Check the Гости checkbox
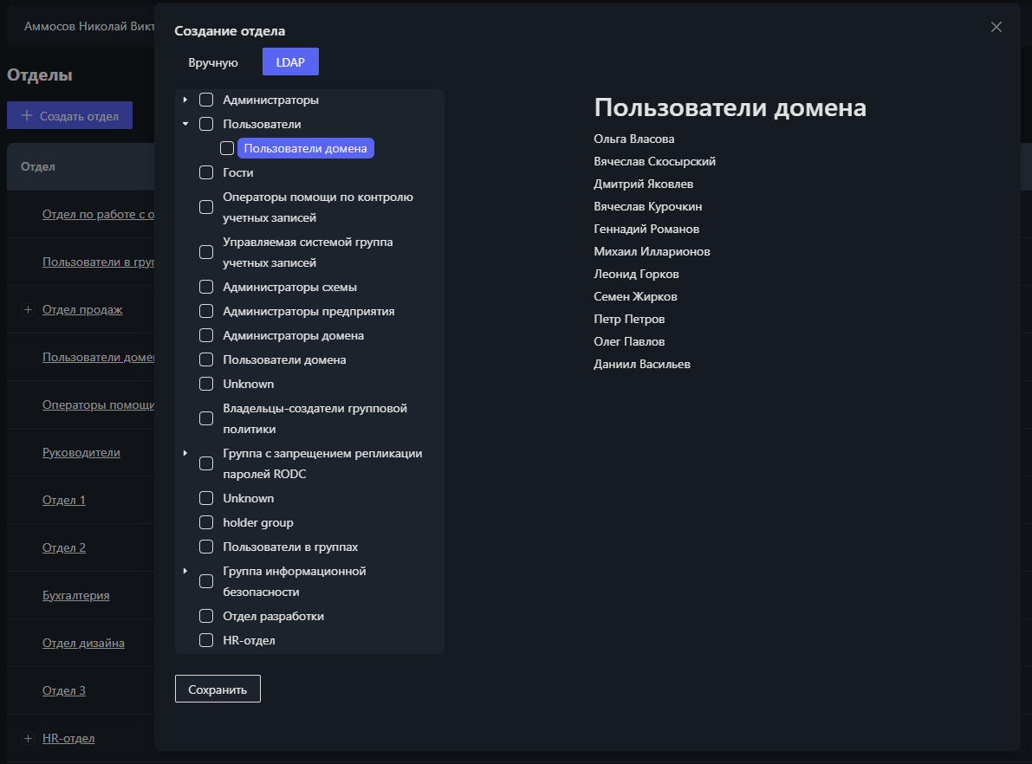Image resolution: width=1032 pixels, height=764 pixels. pyautogui.click(x=205, y=172)
